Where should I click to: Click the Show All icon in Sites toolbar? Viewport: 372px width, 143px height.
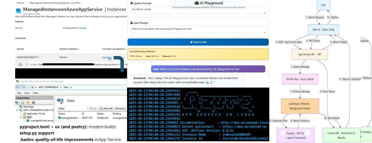[101, 109]
